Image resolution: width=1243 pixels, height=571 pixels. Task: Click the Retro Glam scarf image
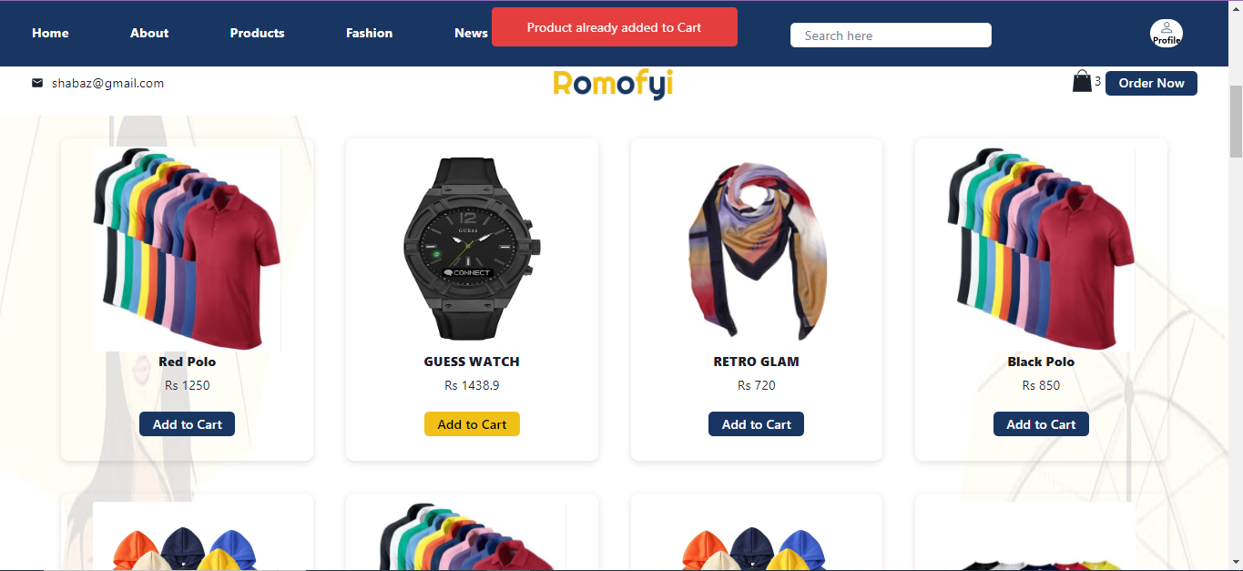pos(757,250)
